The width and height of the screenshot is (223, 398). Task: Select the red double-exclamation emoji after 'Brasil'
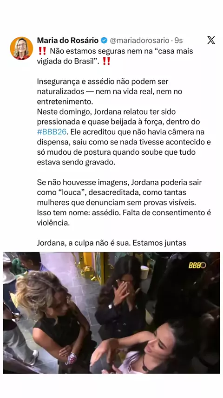pos(106,62)
